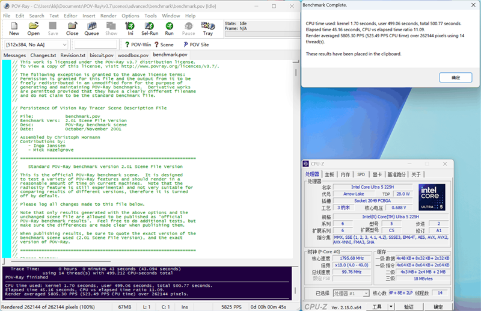The height and width of the screenshot is (311, 481).
Task: Start rendering with the Run icon
Action: [x=170, y=28]
